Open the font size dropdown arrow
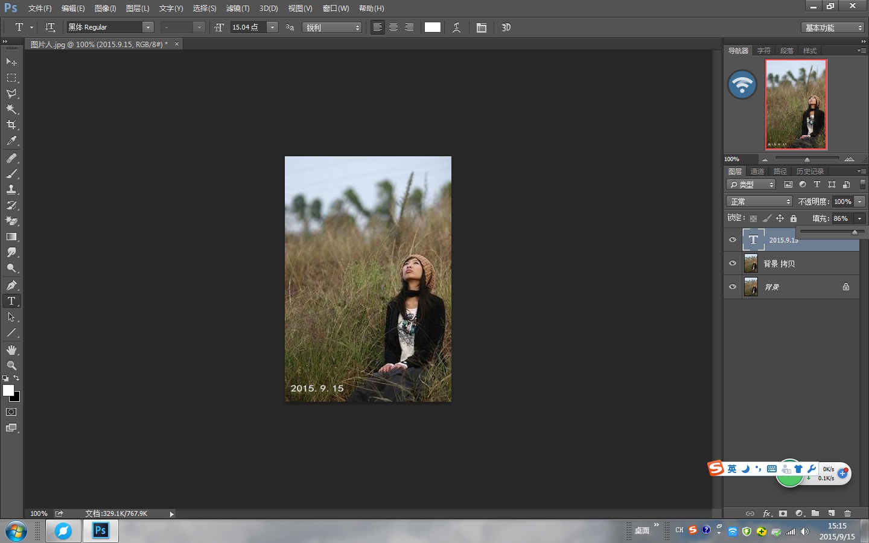 [x=273, y=27]
